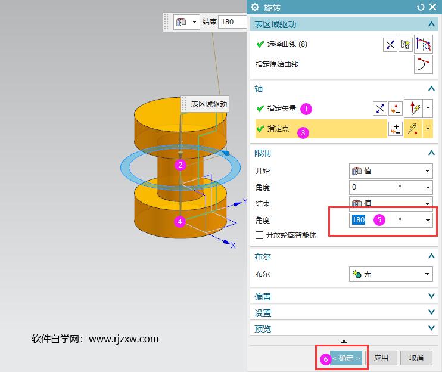Click the curve drawing icon beside 选择曲线

(x=424, y=44)
